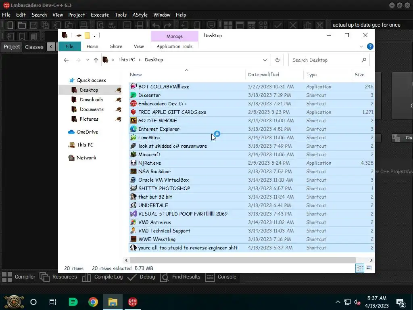Switch to Details view layout
The width and height of the screenshot is (413, 310).
pos(360,268)
